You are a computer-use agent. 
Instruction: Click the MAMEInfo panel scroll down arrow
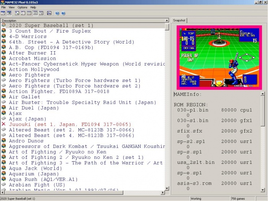(263, 188)
